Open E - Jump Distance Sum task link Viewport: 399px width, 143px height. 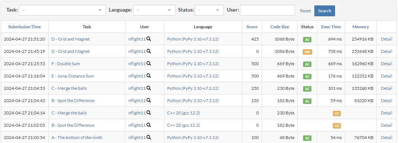73,76
